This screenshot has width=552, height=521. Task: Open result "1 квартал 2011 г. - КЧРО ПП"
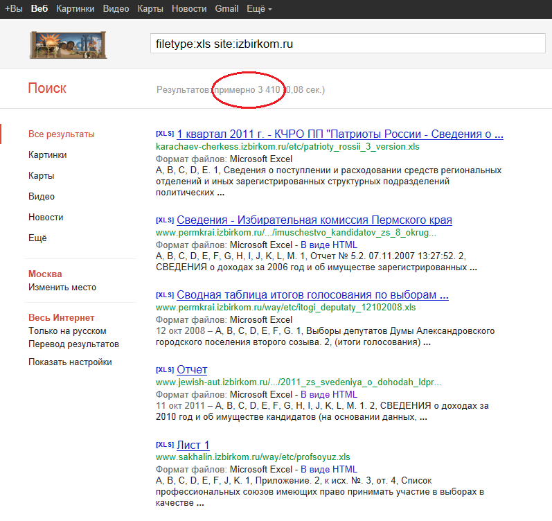[340, 134]
